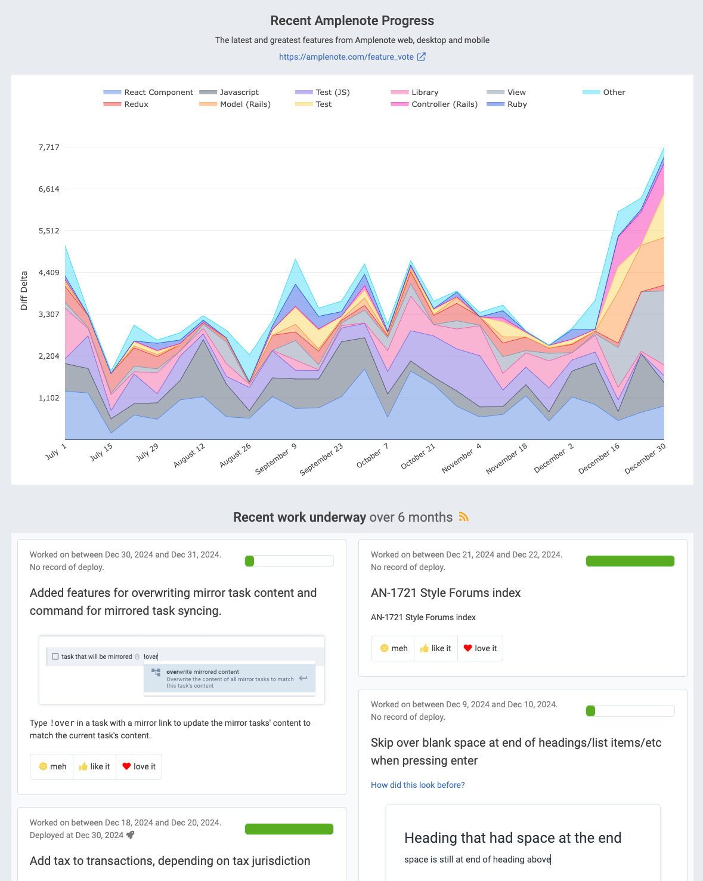Open 'How did this look before?' link
Viewport: 703px width, 881px height.
[x=417, y=785]
